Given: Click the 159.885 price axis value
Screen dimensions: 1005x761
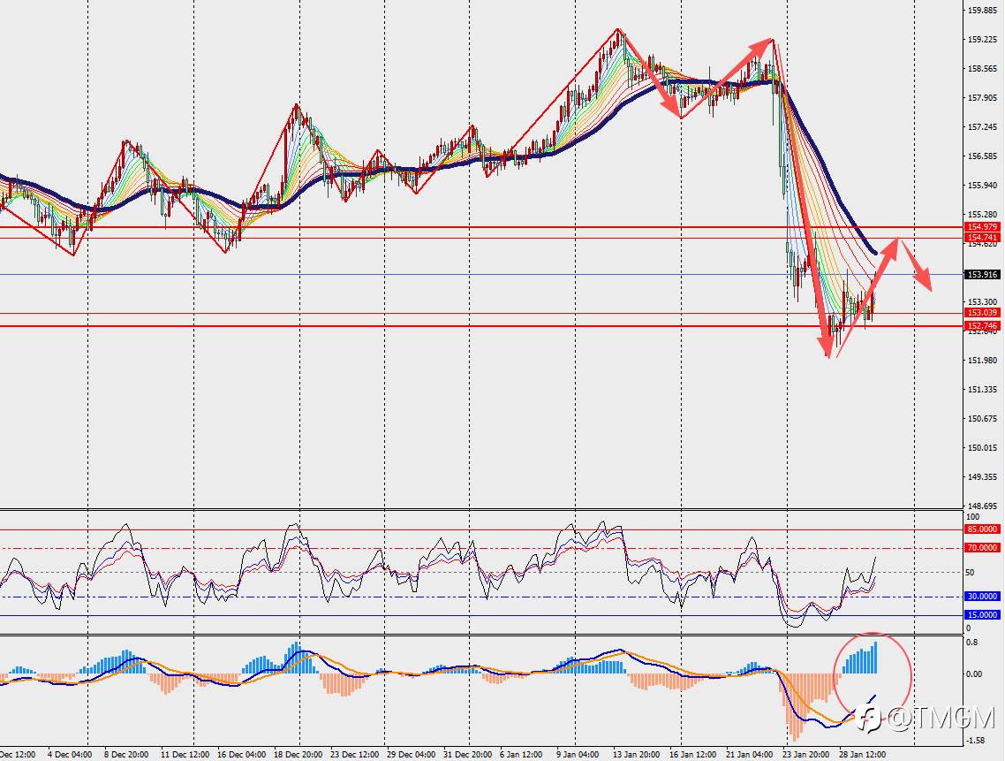Looking at the screenshot, I should (982, 11).
